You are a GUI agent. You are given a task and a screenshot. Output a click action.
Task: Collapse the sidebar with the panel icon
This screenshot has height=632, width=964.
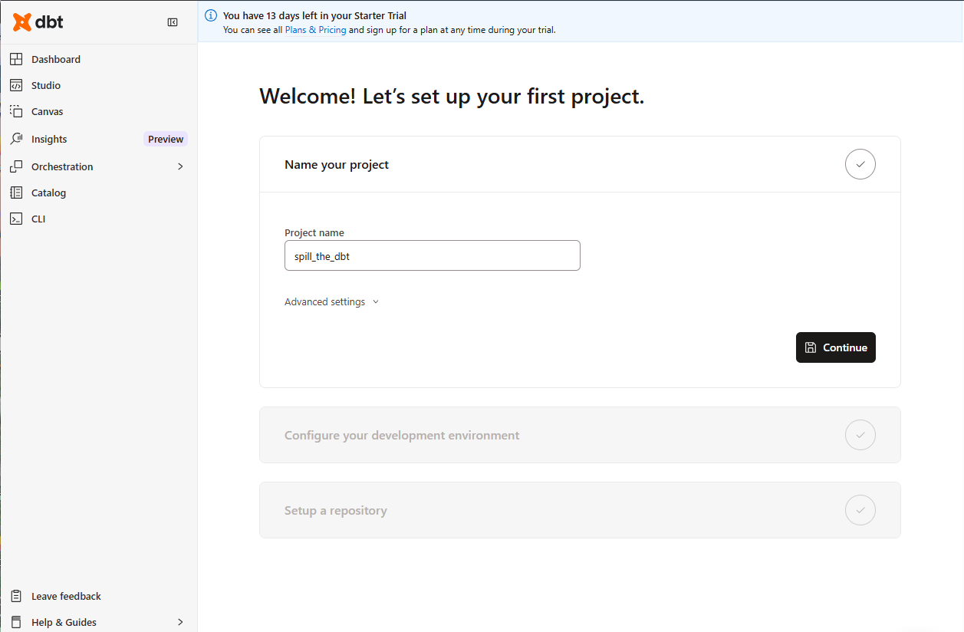[x=173, y=22]
